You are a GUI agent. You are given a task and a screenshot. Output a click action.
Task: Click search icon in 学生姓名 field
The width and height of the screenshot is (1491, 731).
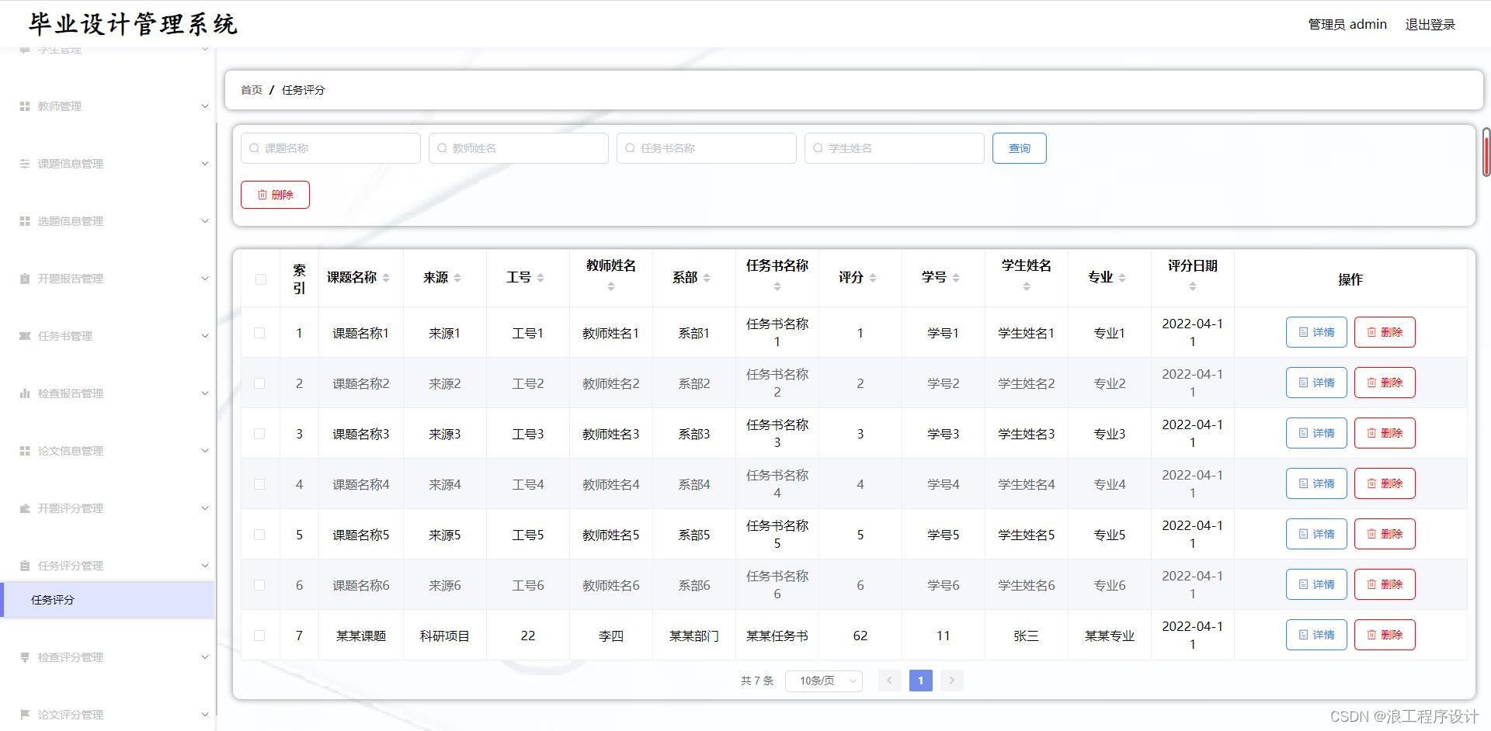[x=818, y=148]
